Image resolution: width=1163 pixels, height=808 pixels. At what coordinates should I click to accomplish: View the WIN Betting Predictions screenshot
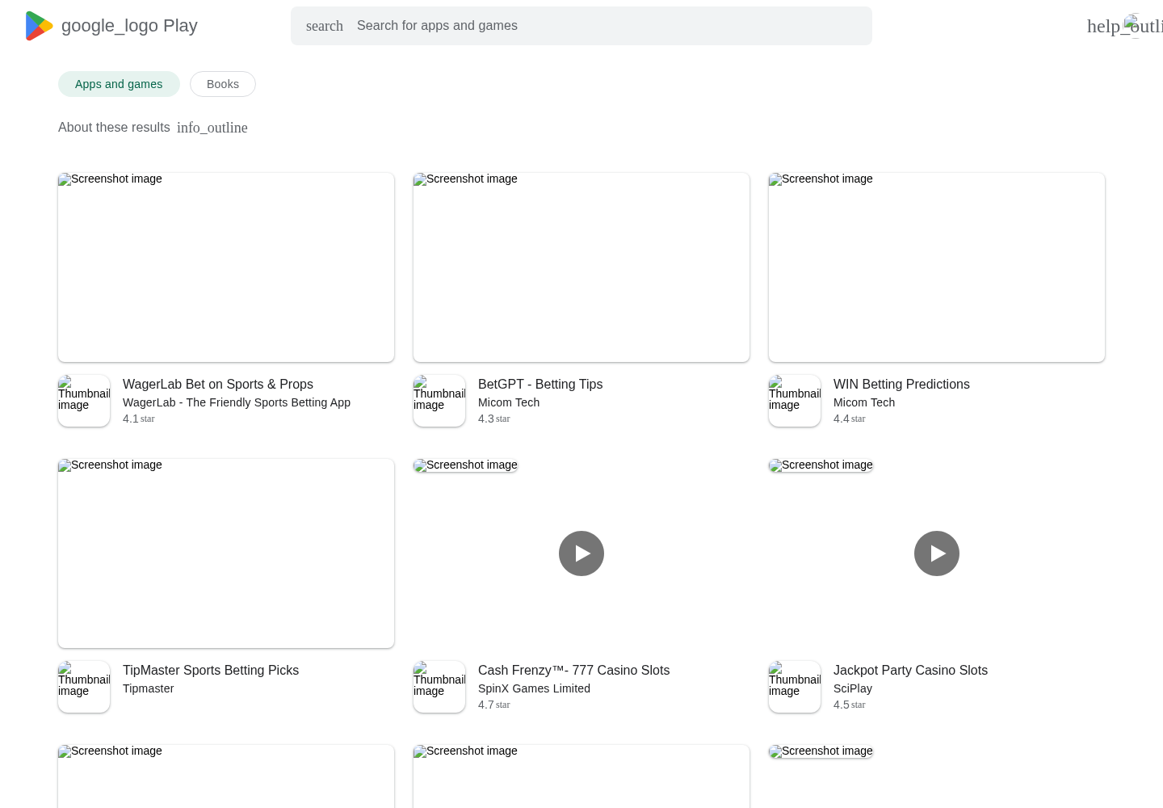(x=937, y=267)
